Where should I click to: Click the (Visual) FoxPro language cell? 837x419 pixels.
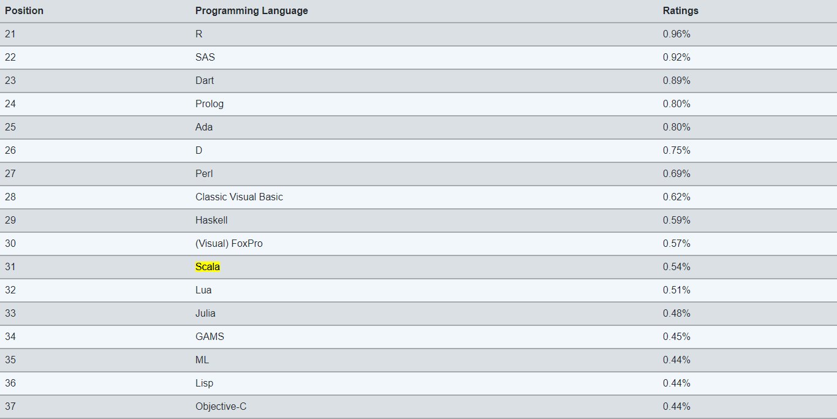click(x=229, y=244)
